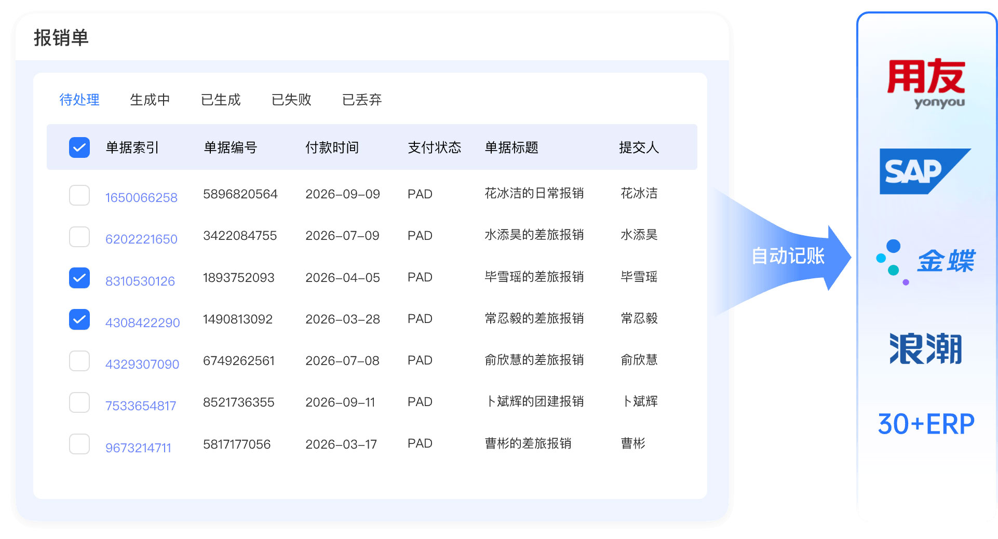Check the box for row 7533654817

pyautogui.click(x=79, y=402)
